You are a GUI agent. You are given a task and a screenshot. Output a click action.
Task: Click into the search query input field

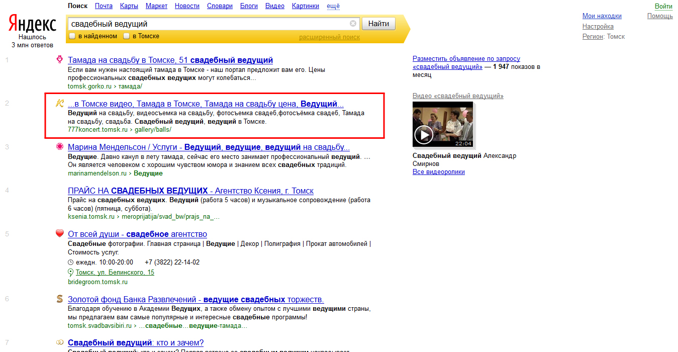[x=209, y=24]
